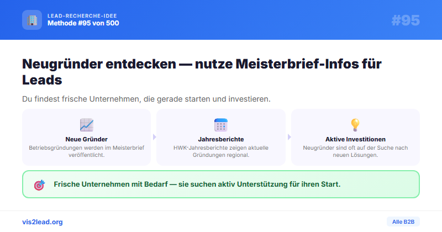This screenshot has height=232, width=442.
Task: Click the Alle B2B badge
Action: (x=403, y=222)
